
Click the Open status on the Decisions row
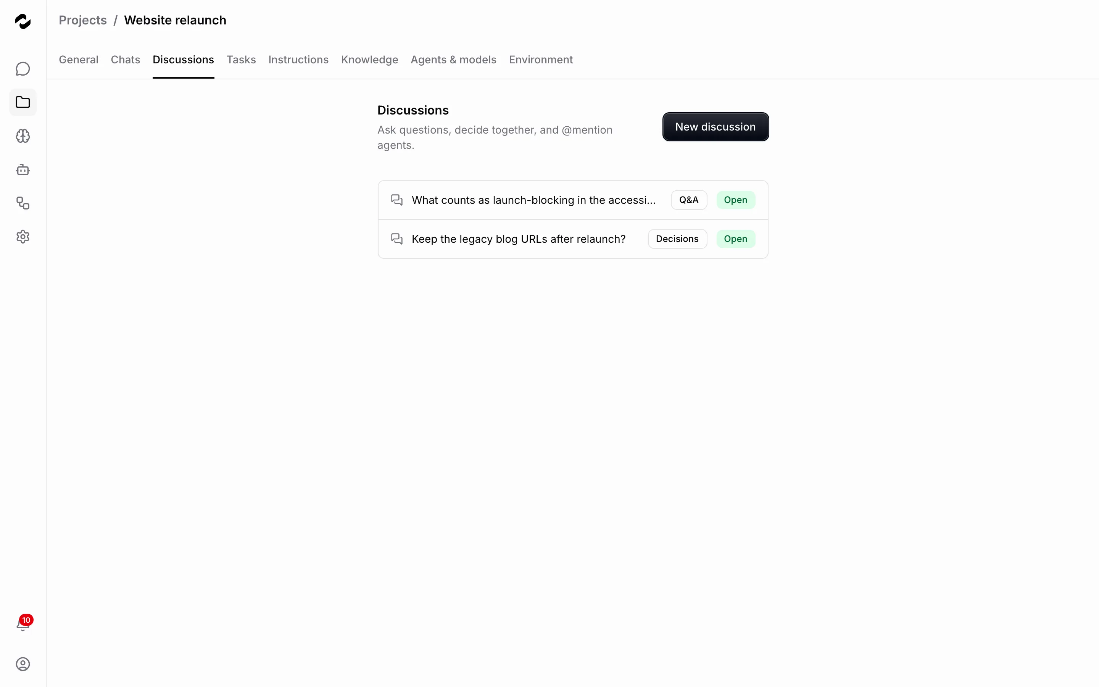(x=735, y=239)
